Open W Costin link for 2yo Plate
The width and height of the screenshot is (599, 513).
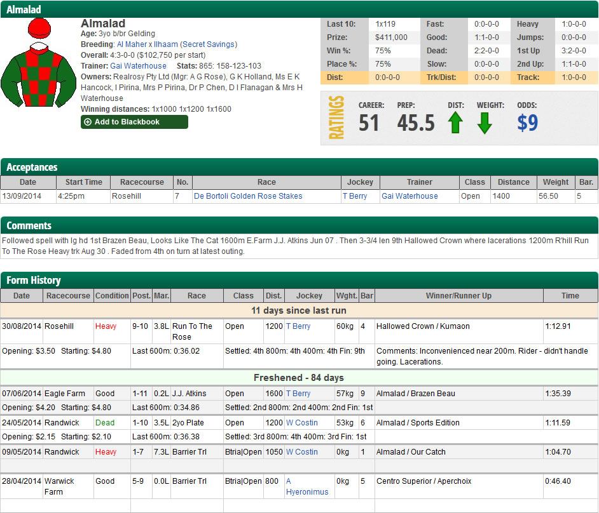click(302, 423)
